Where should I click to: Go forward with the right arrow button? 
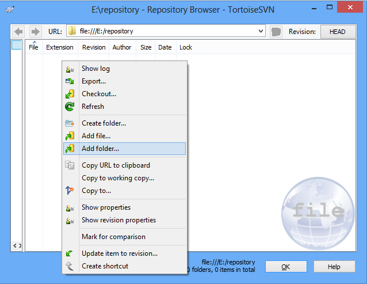[x=36, y=32]
